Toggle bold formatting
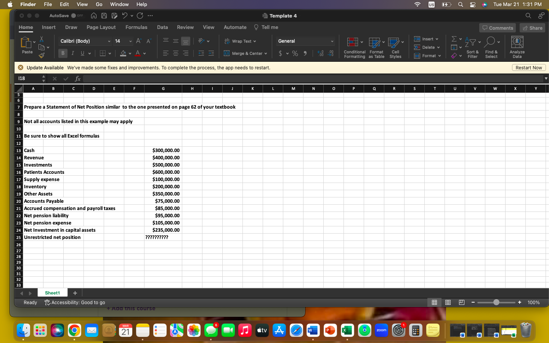This screenshot has height=343, width=549. (x=63, y=53)
